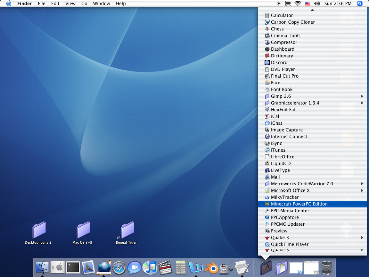Expand the Metrowerks CodeWarrior 7.0 submenu

click(x=362, y=184)
